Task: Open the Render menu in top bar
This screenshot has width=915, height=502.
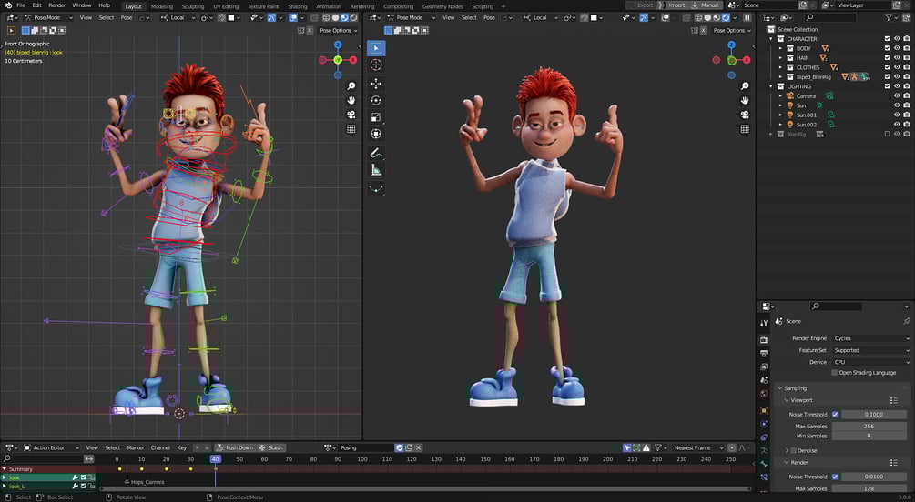Action: [56, 5]
